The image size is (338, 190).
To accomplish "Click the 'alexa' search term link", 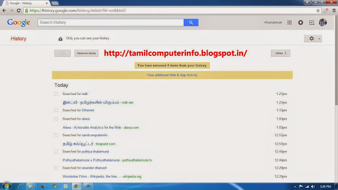I will (86, 119).
